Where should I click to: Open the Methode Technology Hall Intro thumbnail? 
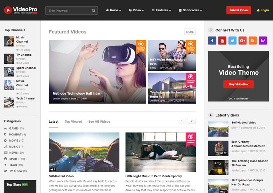tap(97, 72)
